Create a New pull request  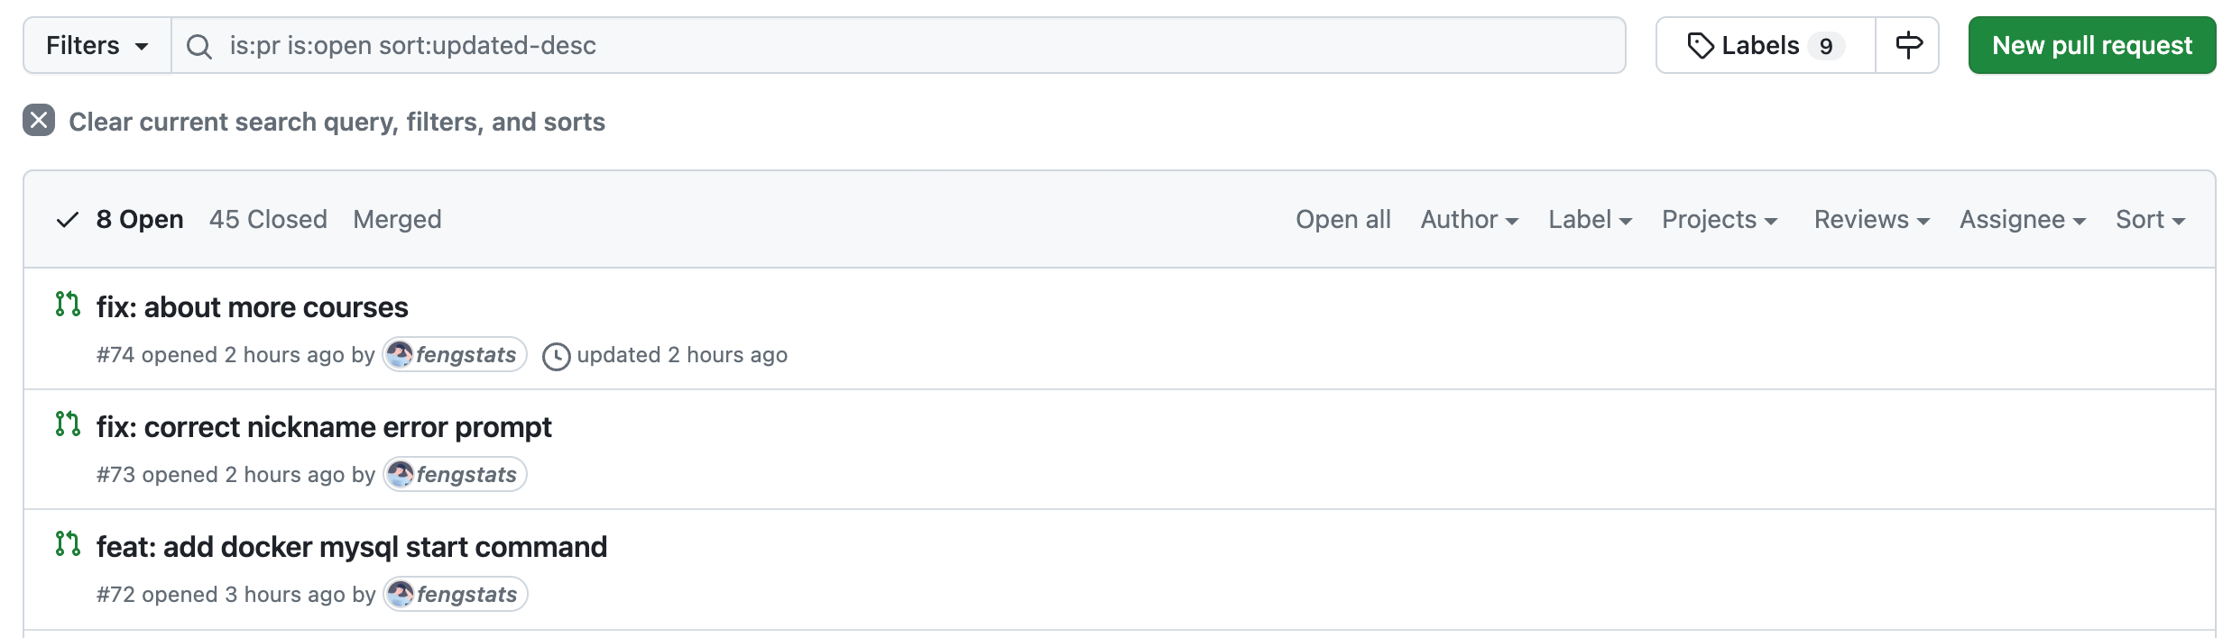coord(2091,45)
